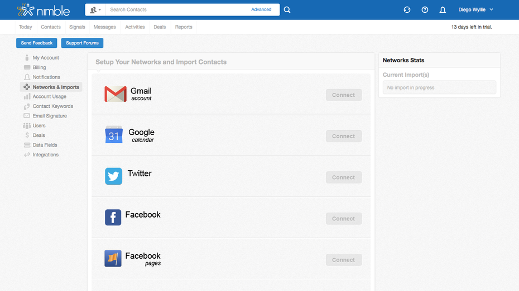Screen dimensions: 519x291
Task: Open the Deals tab in top navigation
Action: tap(160, 27)
